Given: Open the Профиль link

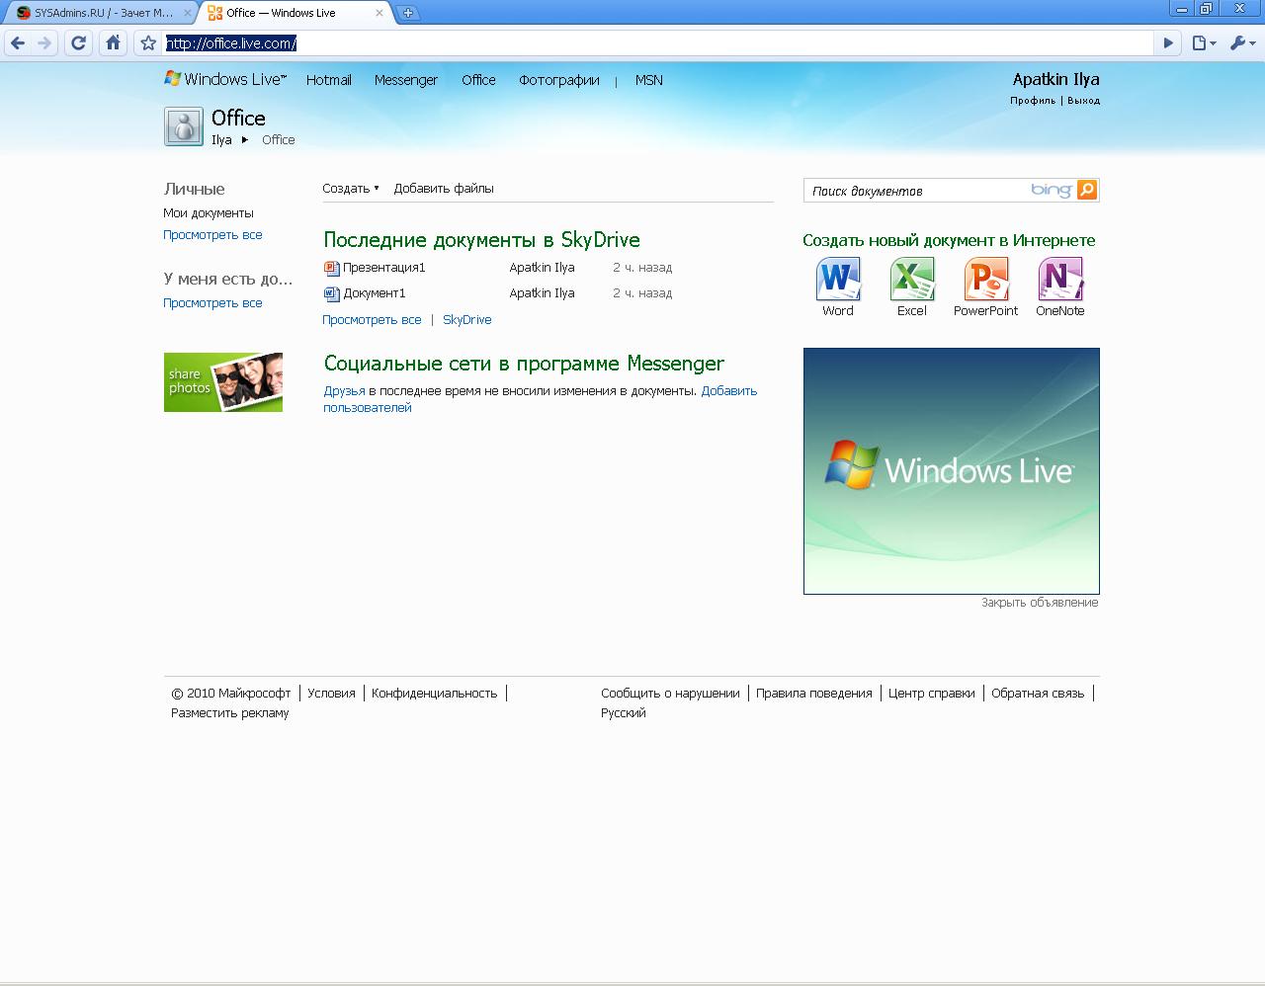Looking at the screenshot, I should pyautogui.click(x=1032, y=101).
